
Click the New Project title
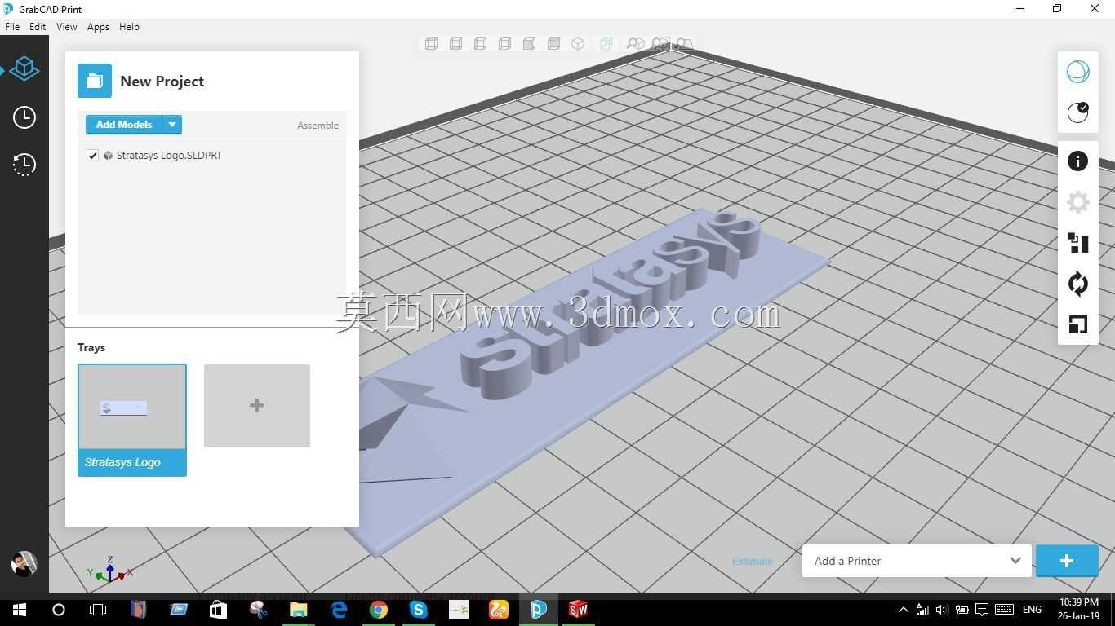pos(162,82)
